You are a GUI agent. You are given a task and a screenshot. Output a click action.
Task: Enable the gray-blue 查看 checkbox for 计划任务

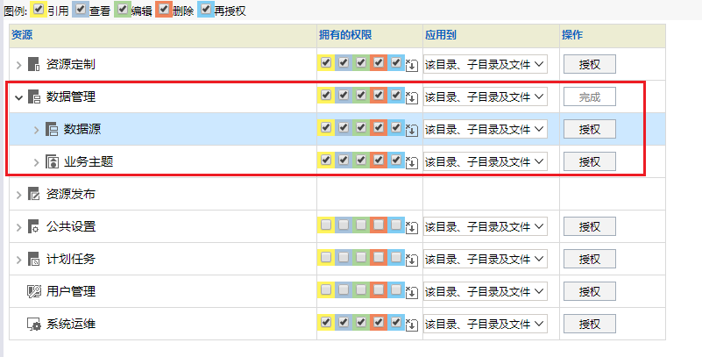point(344,257)
